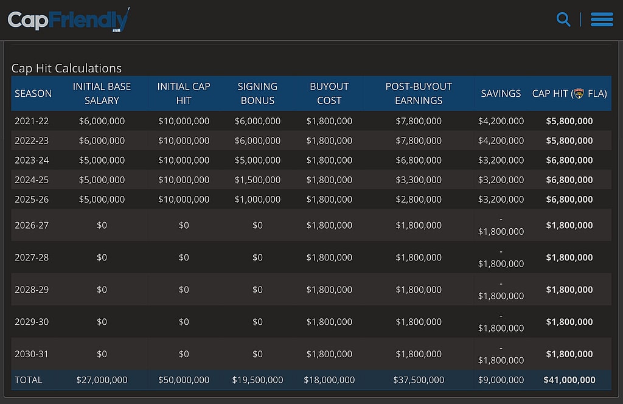This screenshot has height=404, width=623.
Task: Select the 2021-22 season row
Action: [x=32, y=121]
